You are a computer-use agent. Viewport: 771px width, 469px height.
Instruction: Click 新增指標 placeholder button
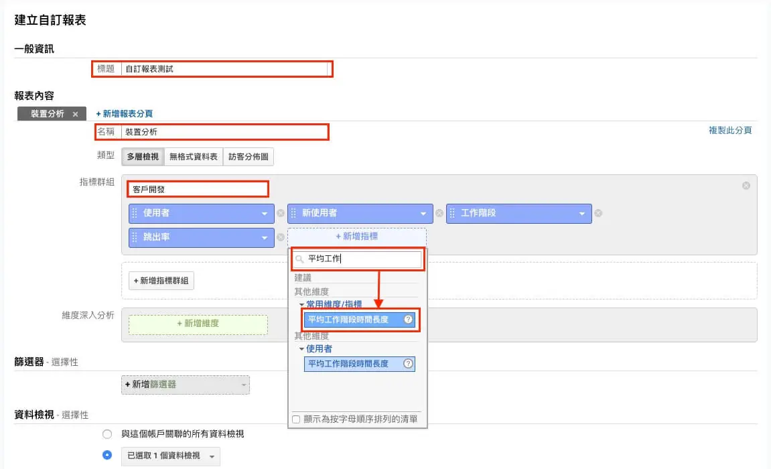pos(357,237)
